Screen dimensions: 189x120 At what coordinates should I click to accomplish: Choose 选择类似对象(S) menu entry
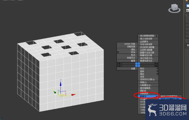[x=148, y=80]
